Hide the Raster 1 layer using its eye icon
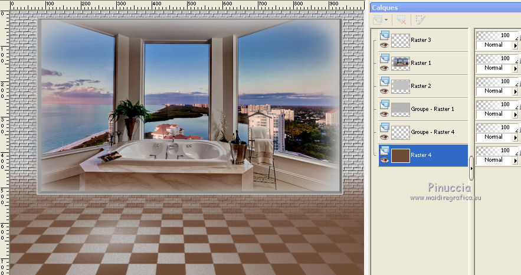 pos(385,68)
